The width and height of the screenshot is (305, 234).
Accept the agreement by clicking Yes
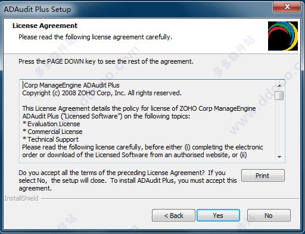click(218, 216)
